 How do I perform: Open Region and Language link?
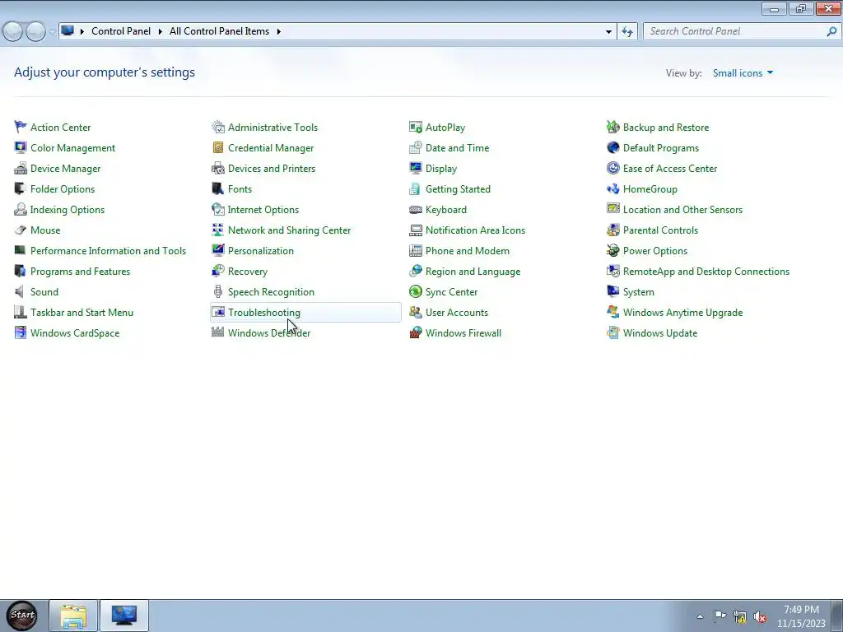point(473,272)
